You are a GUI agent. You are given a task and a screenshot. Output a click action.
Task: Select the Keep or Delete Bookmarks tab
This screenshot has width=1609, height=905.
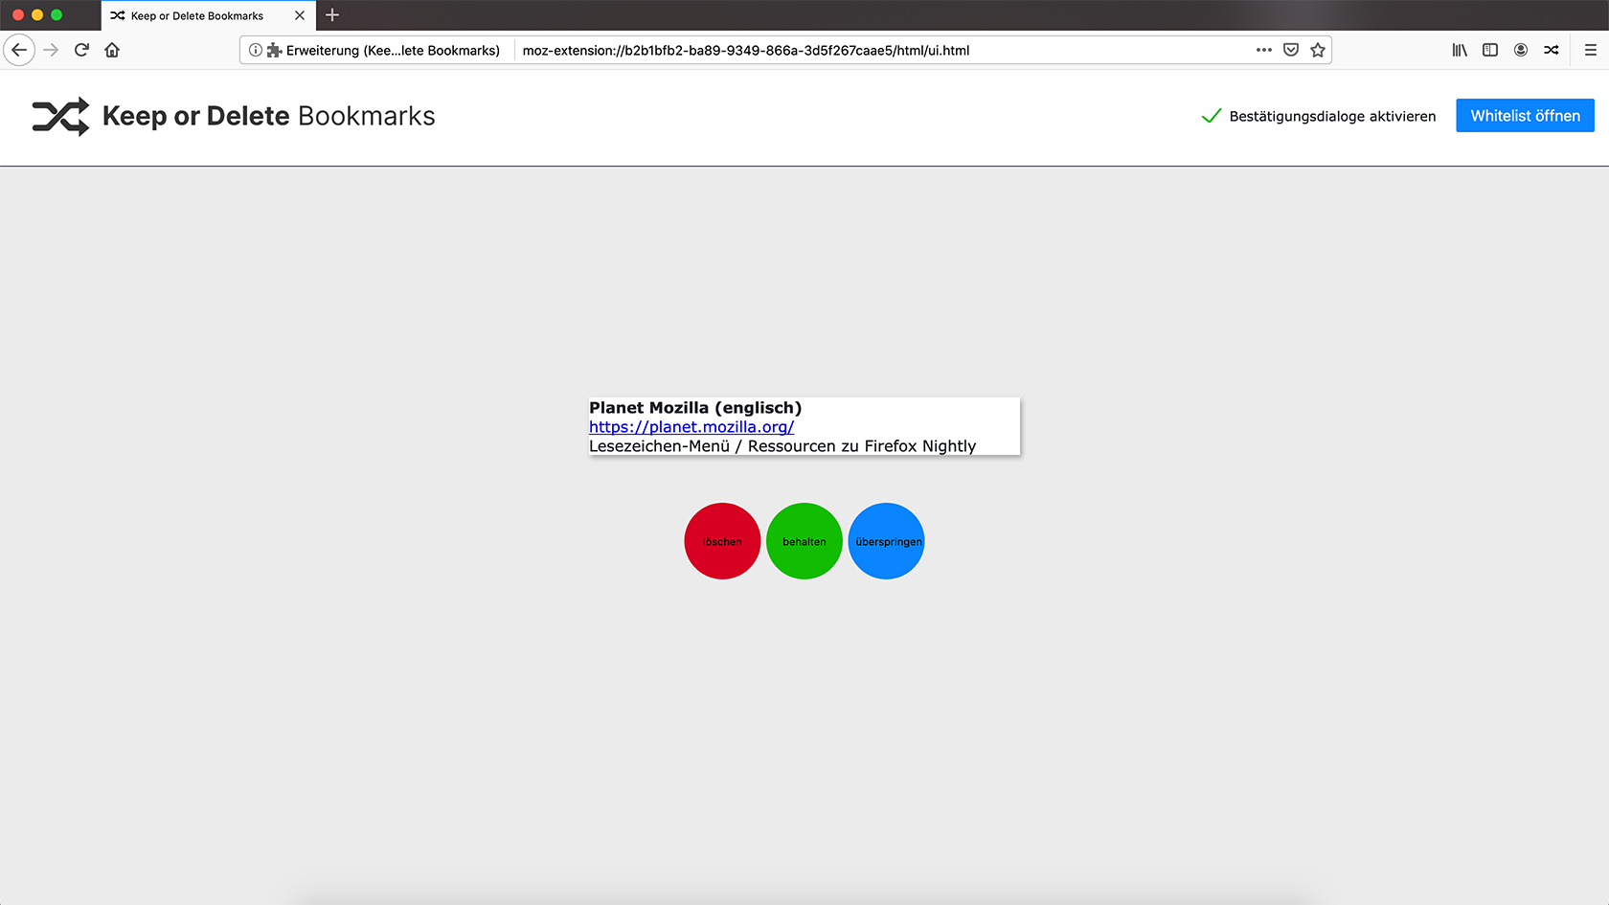[x=208, y=15]
